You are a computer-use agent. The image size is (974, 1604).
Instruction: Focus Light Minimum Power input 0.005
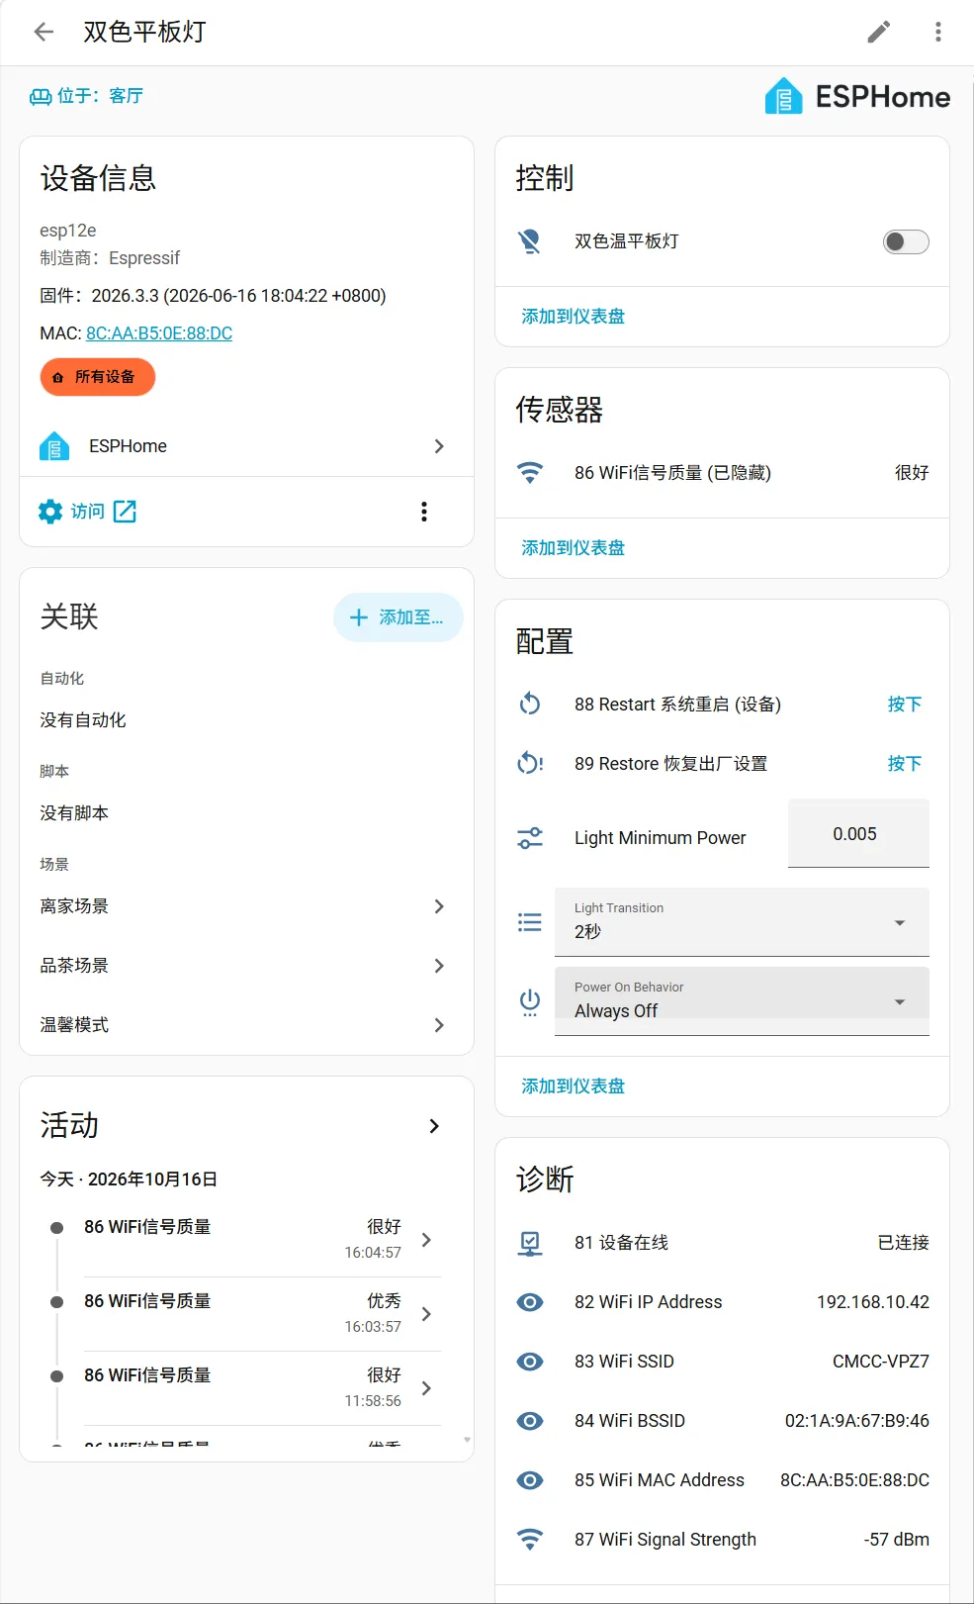pos(858,833)
